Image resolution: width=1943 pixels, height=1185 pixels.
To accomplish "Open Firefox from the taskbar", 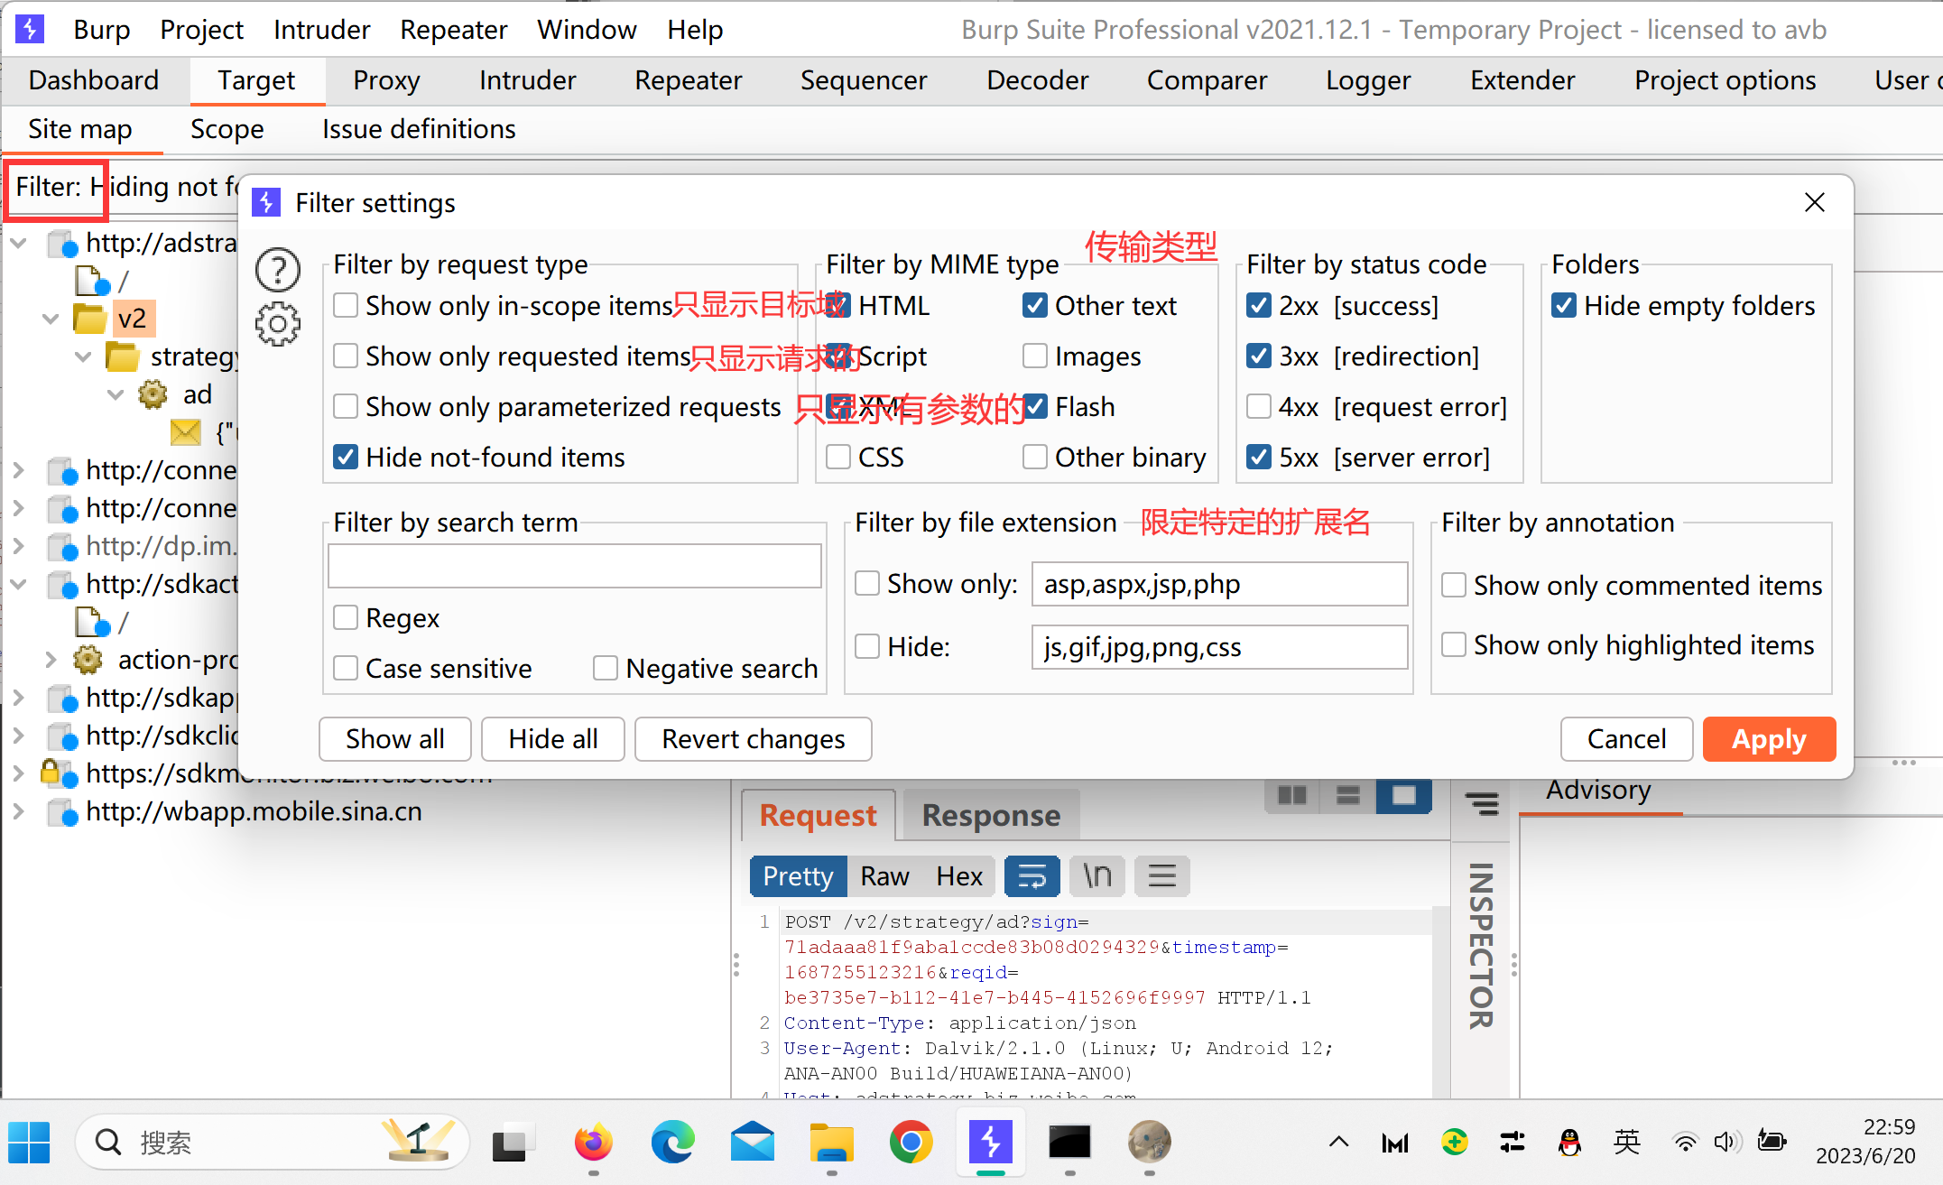I will coord(593,1143).
